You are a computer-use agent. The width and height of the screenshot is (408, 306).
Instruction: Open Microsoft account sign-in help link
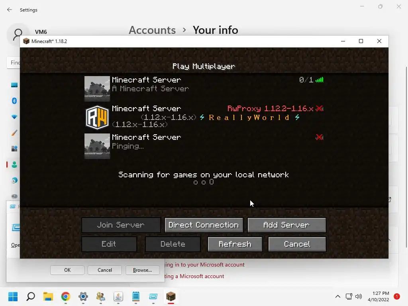[204, 265]
